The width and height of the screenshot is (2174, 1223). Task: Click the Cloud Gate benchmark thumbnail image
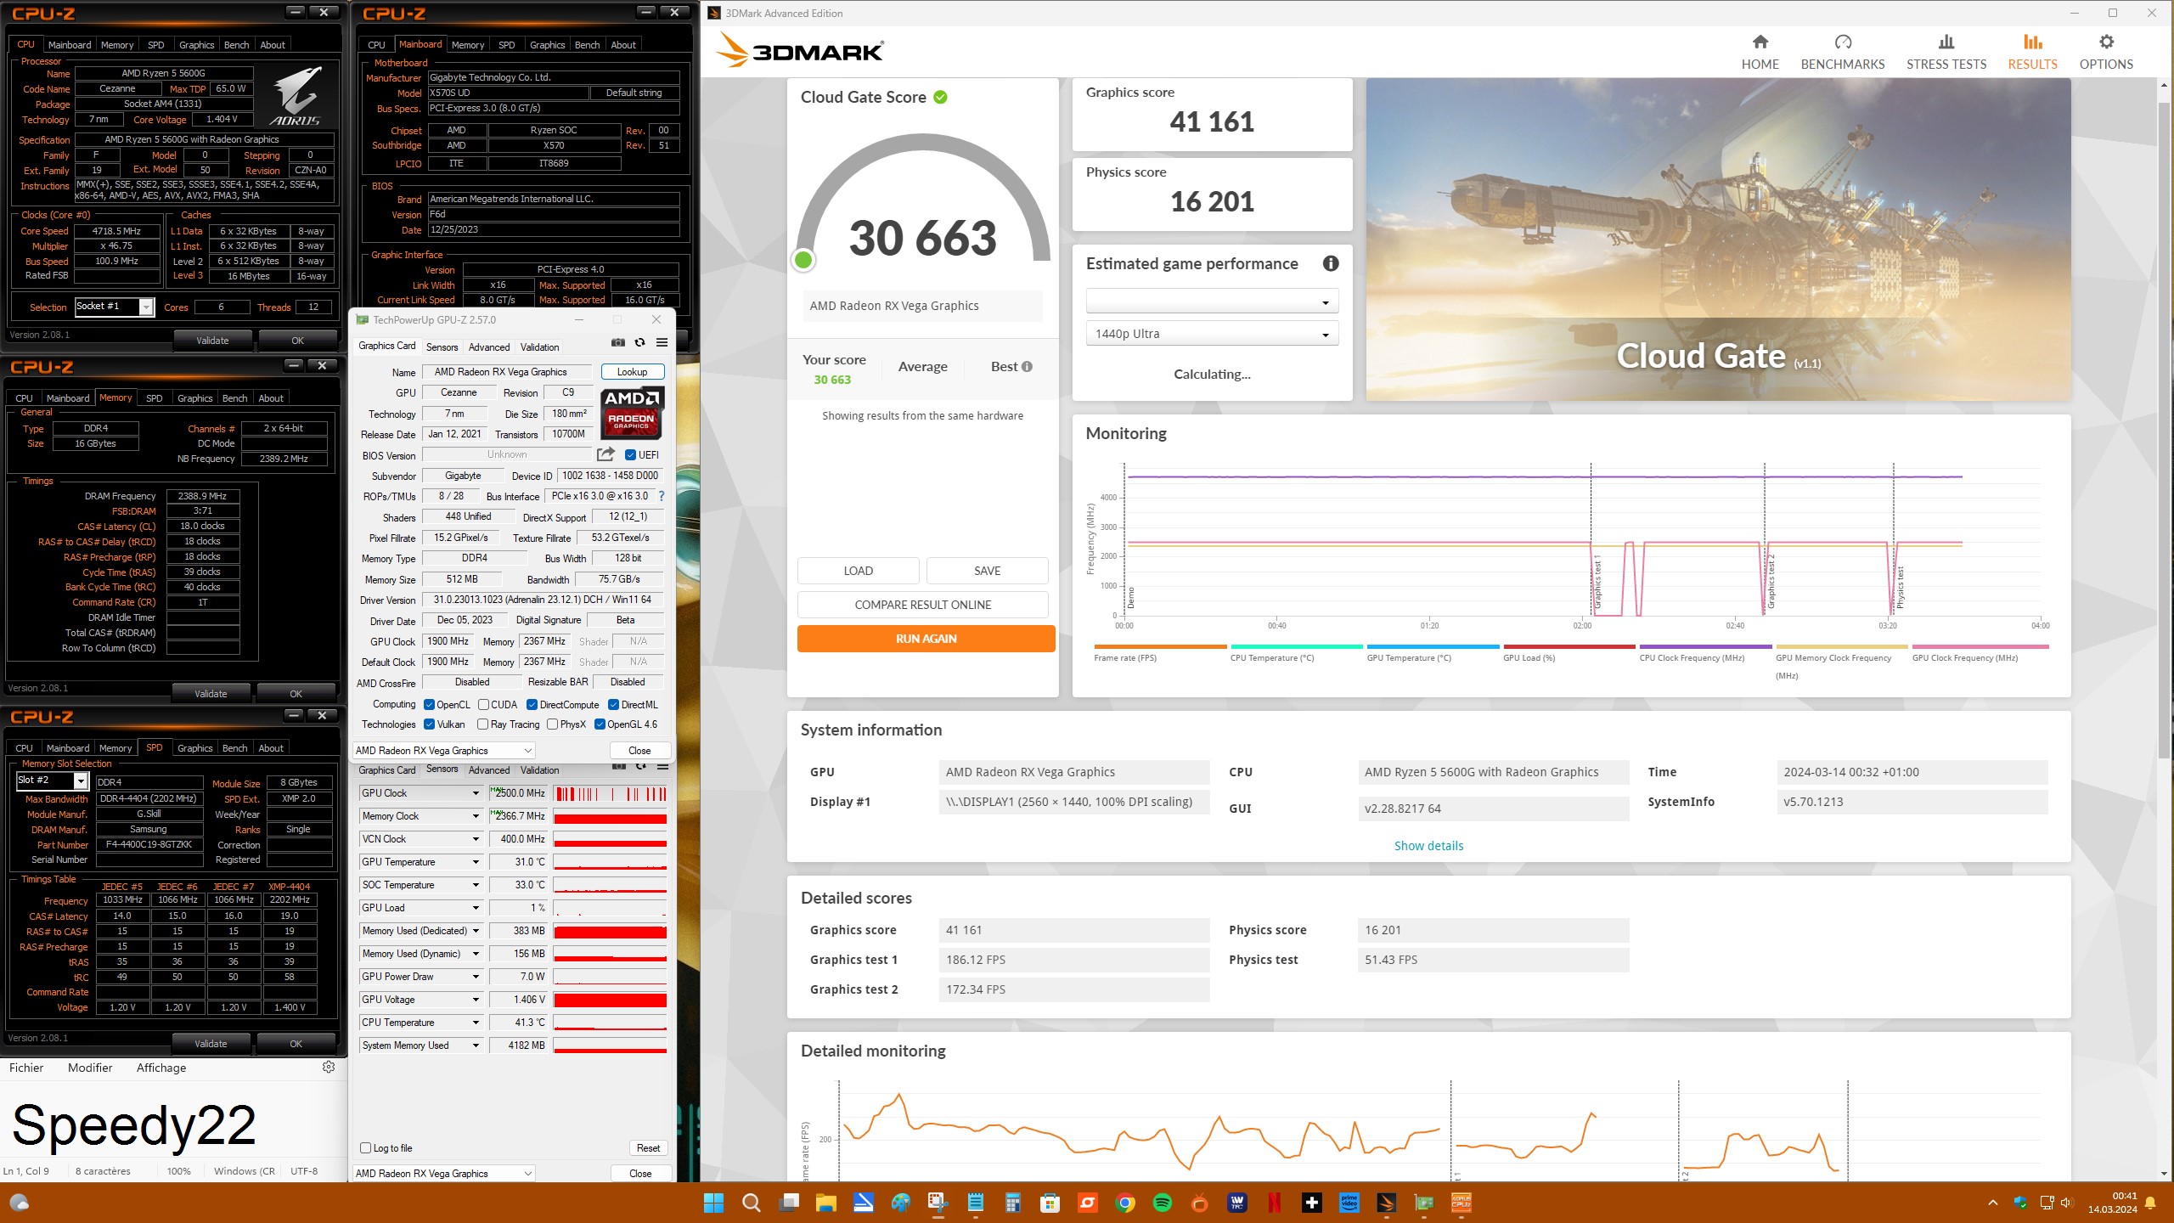[x=1717, y=240]
